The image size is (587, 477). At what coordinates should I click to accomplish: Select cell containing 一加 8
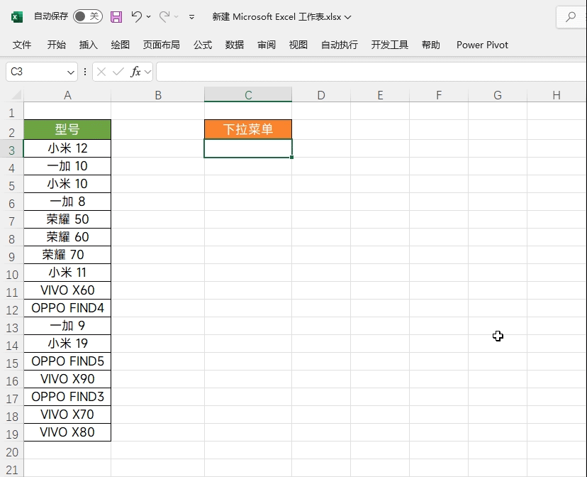[67, 202]
